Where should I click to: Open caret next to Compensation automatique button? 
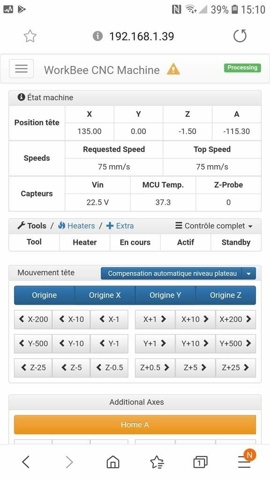(x=248, y=273)
